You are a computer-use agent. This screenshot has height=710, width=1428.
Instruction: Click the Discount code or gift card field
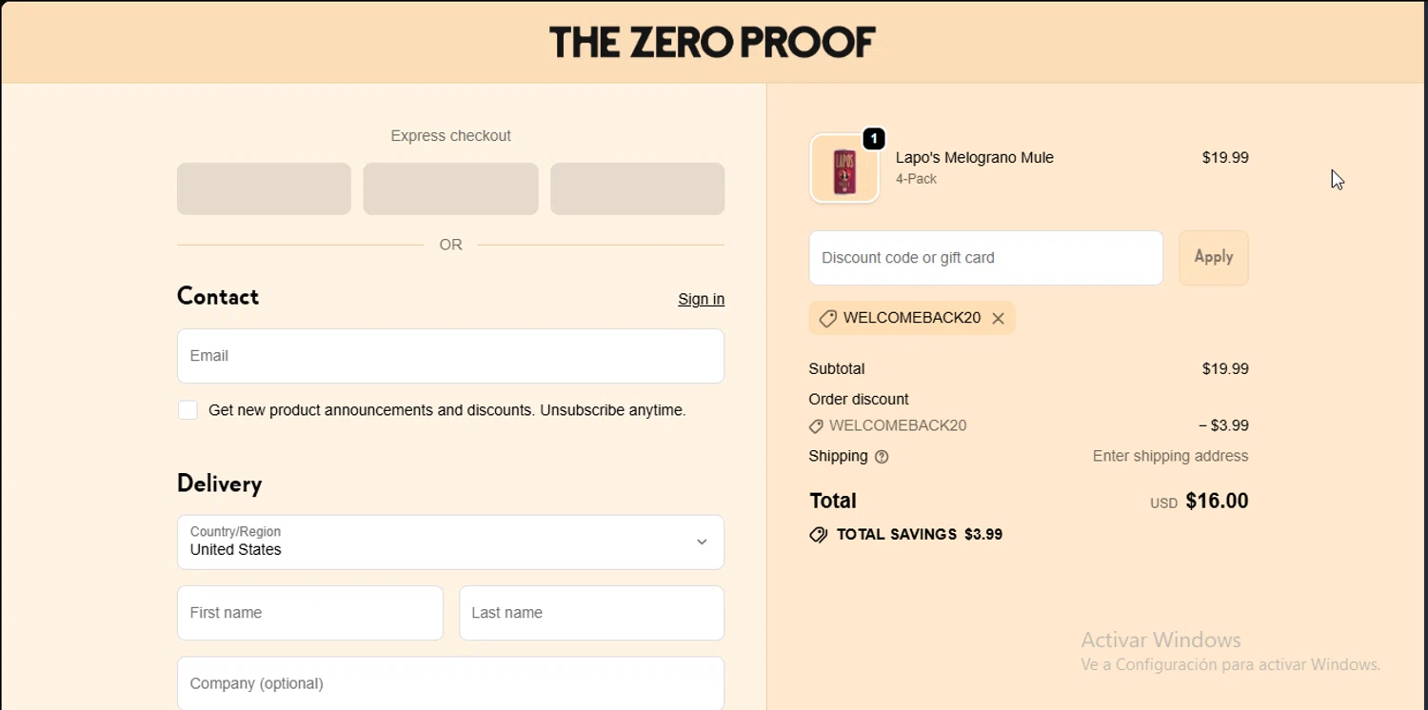(985, 258)
